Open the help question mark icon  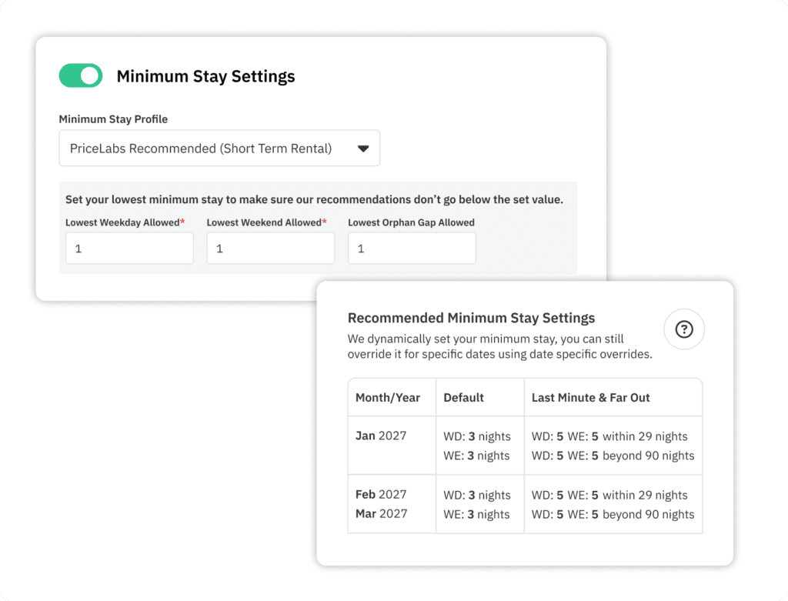pos(683,329)
